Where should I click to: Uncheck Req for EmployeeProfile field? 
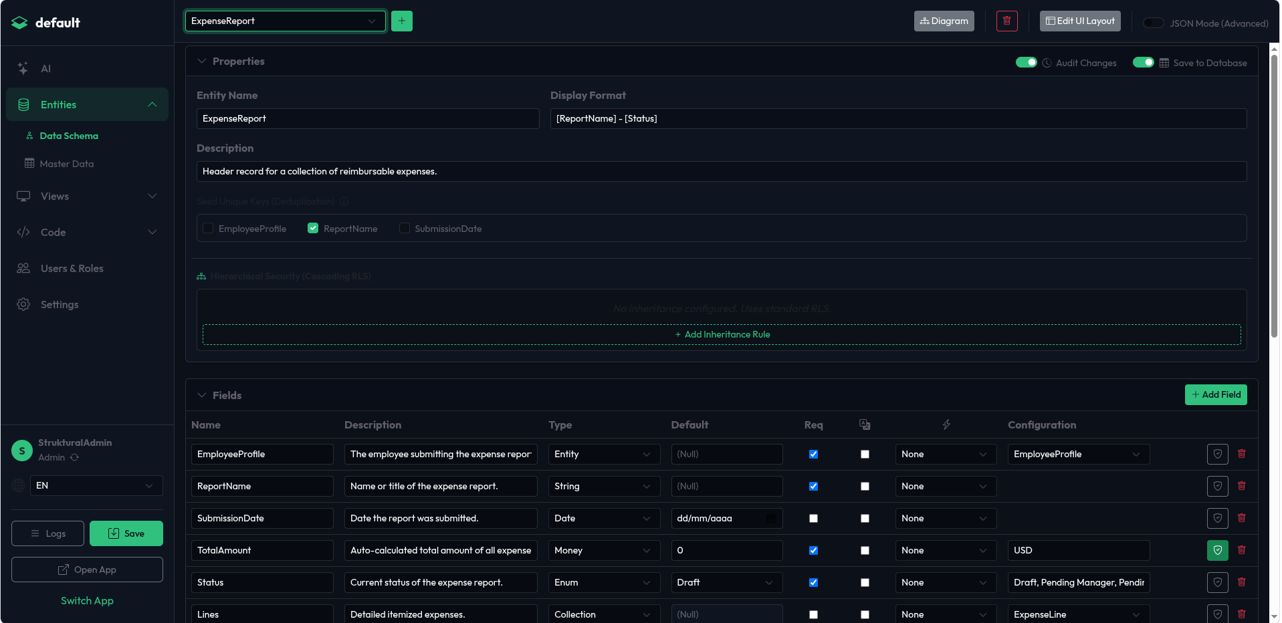click(x=813, y=454)
